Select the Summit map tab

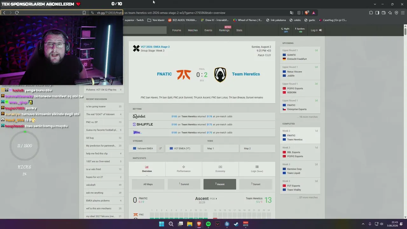click(184, 184)
